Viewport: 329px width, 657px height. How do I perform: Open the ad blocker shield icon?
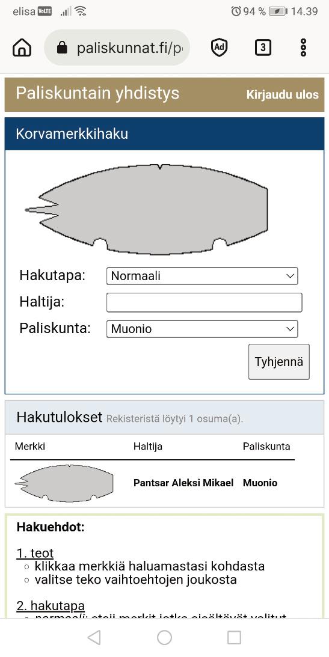tap(219, 47)
